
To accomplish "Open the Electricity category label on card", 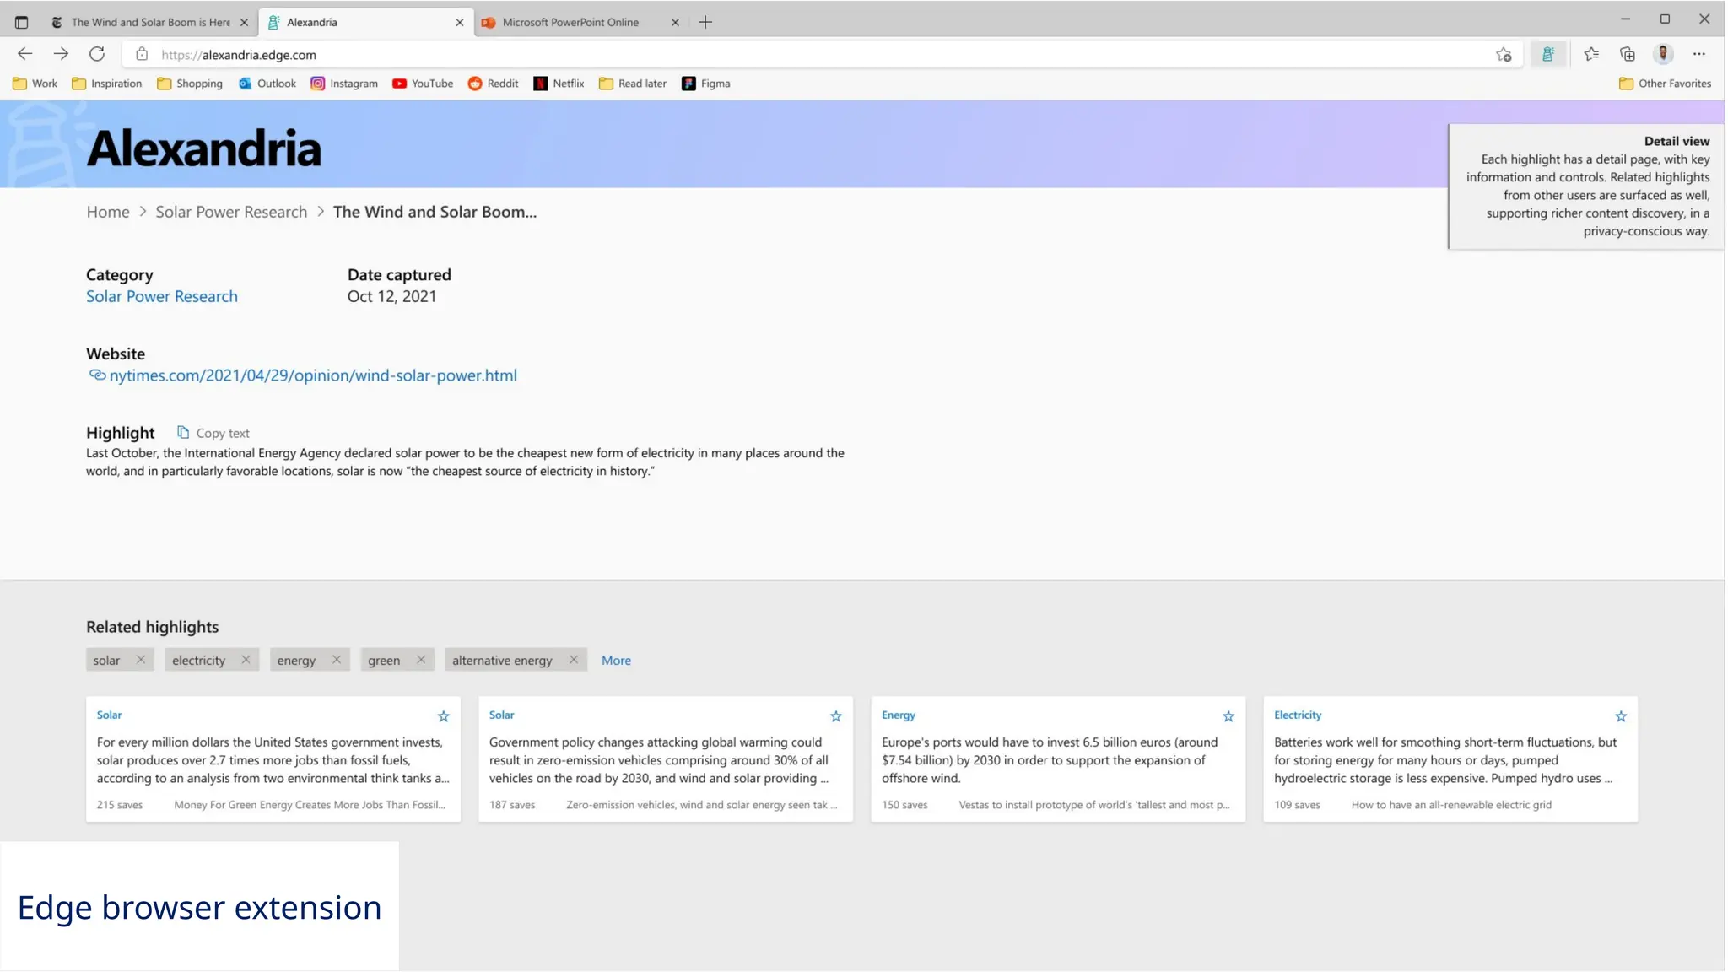I will [x=1298, y=715].
